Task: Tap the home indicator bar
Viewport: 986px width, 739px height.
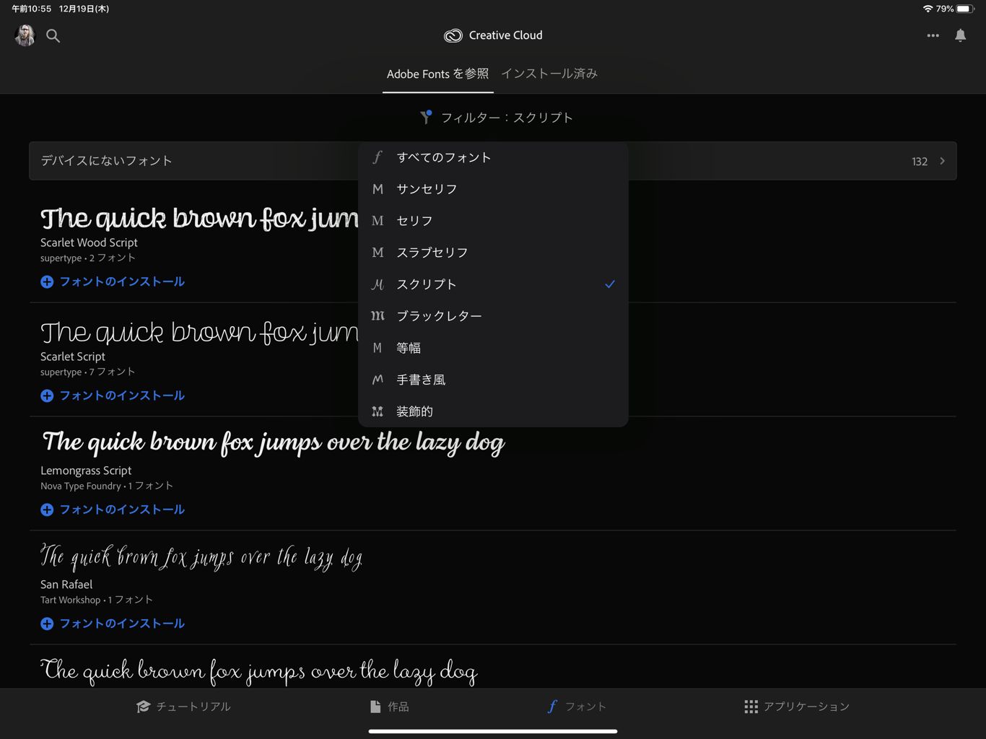Action: [x=493, y=731]
